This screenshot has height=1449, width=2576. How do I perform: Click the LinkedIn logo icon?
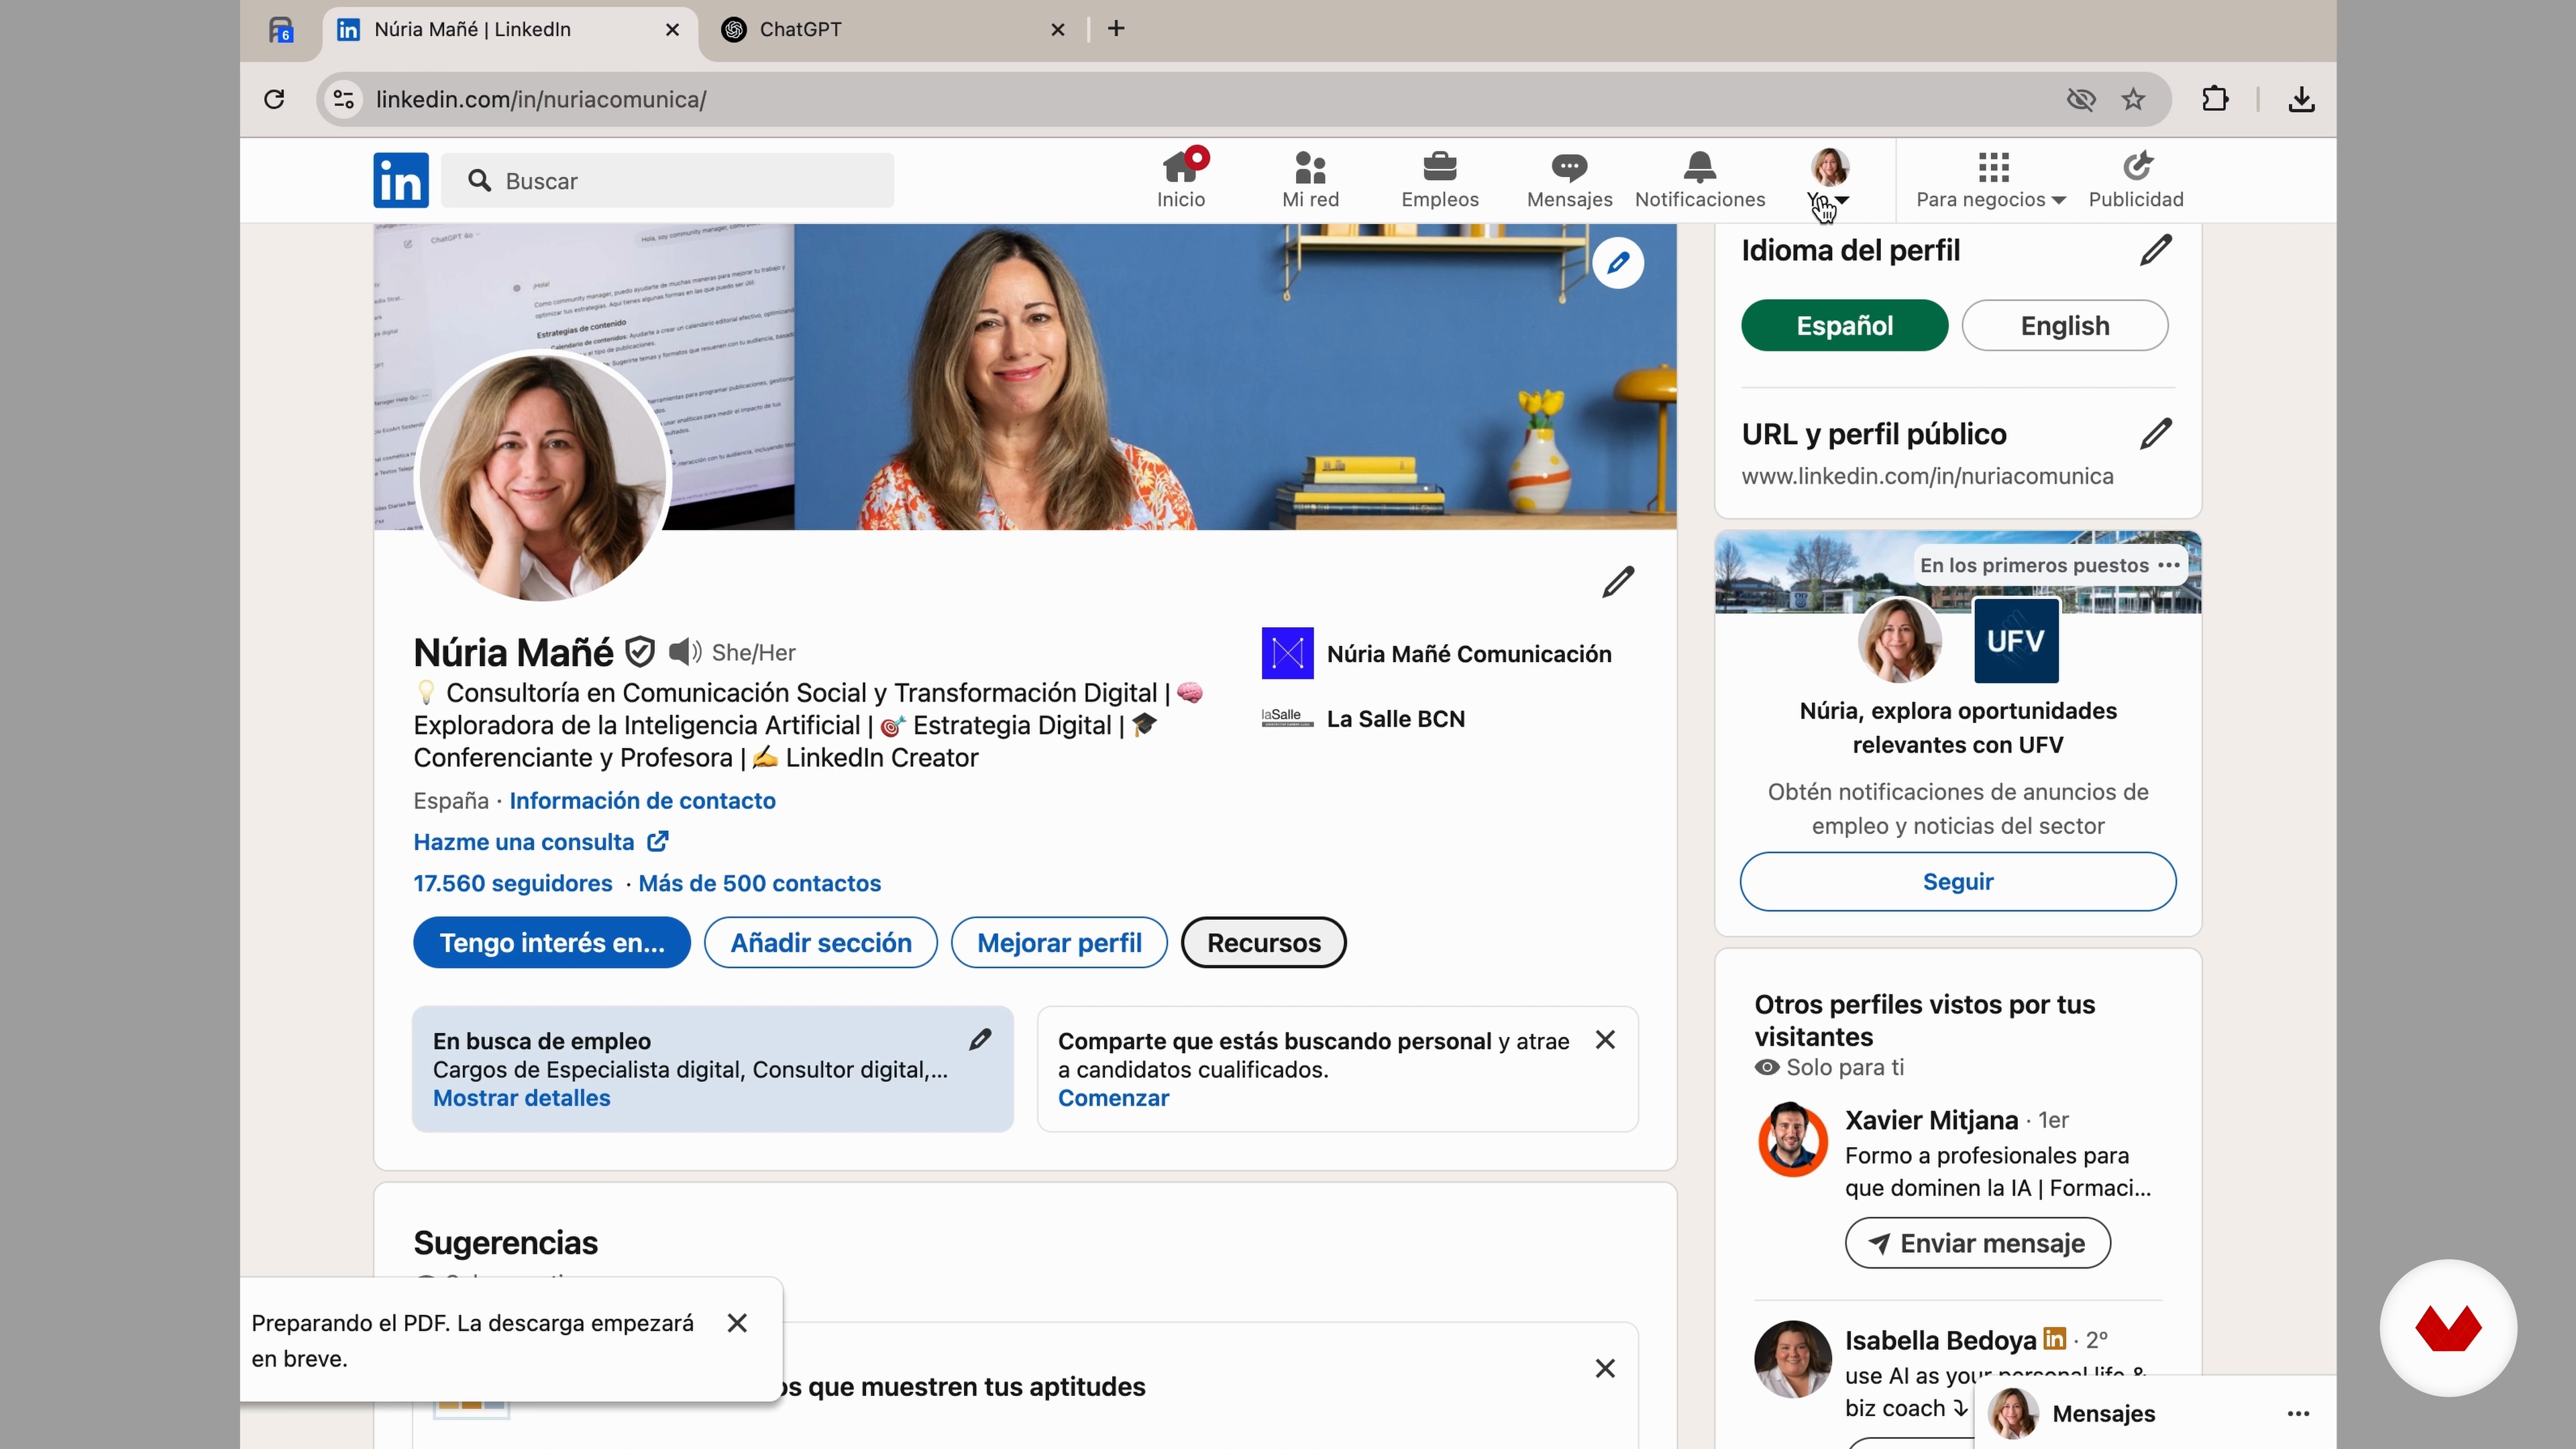coord(401,180)
